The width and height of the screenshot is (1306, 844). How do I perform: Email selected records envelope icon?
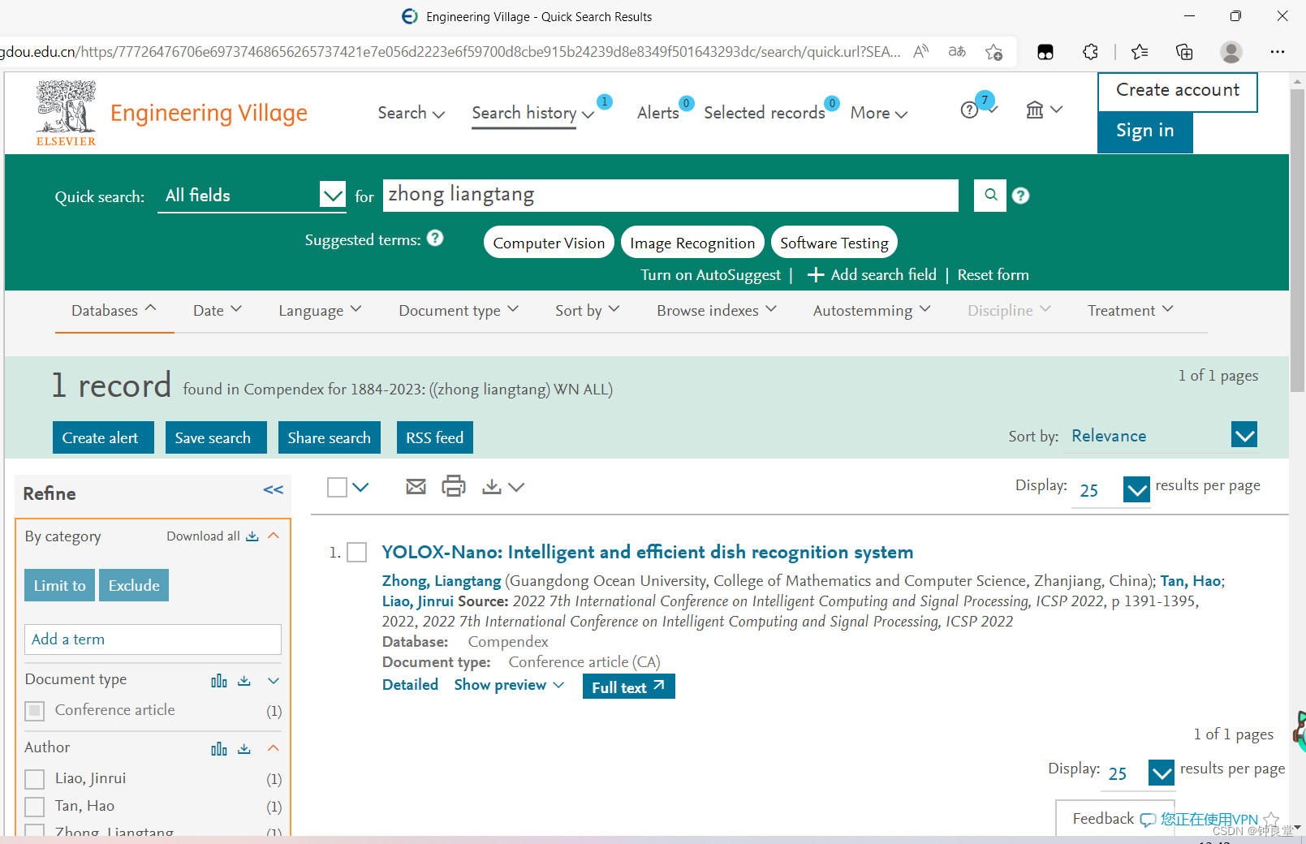[416, 486]
